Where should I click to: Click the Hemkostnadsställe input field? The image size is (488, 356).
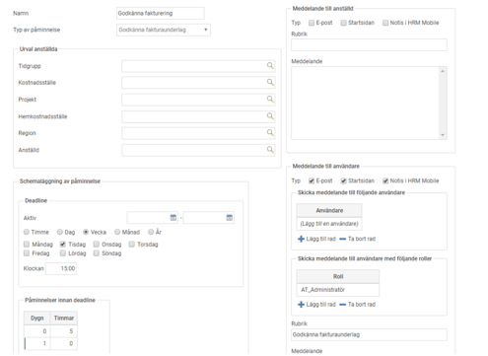[x=198, y=116]
